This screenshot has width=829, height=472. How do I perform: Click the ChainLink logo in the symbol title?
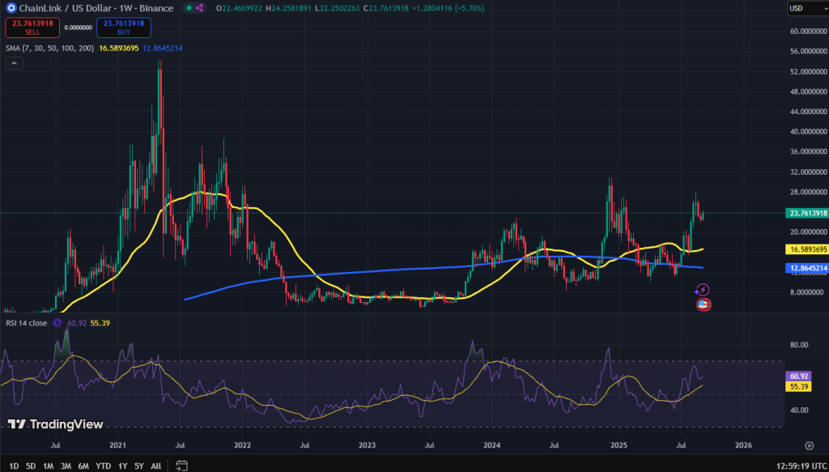11,8
